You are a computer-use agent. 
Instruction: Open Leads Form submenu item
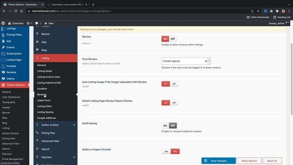43,100
